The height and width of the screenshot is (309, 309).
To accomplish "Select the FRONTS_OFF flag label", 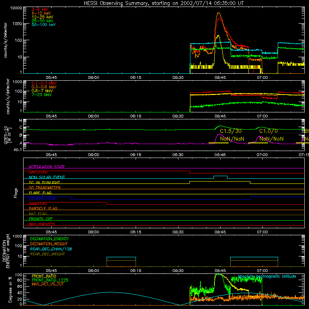I will [x=41, y=219].
